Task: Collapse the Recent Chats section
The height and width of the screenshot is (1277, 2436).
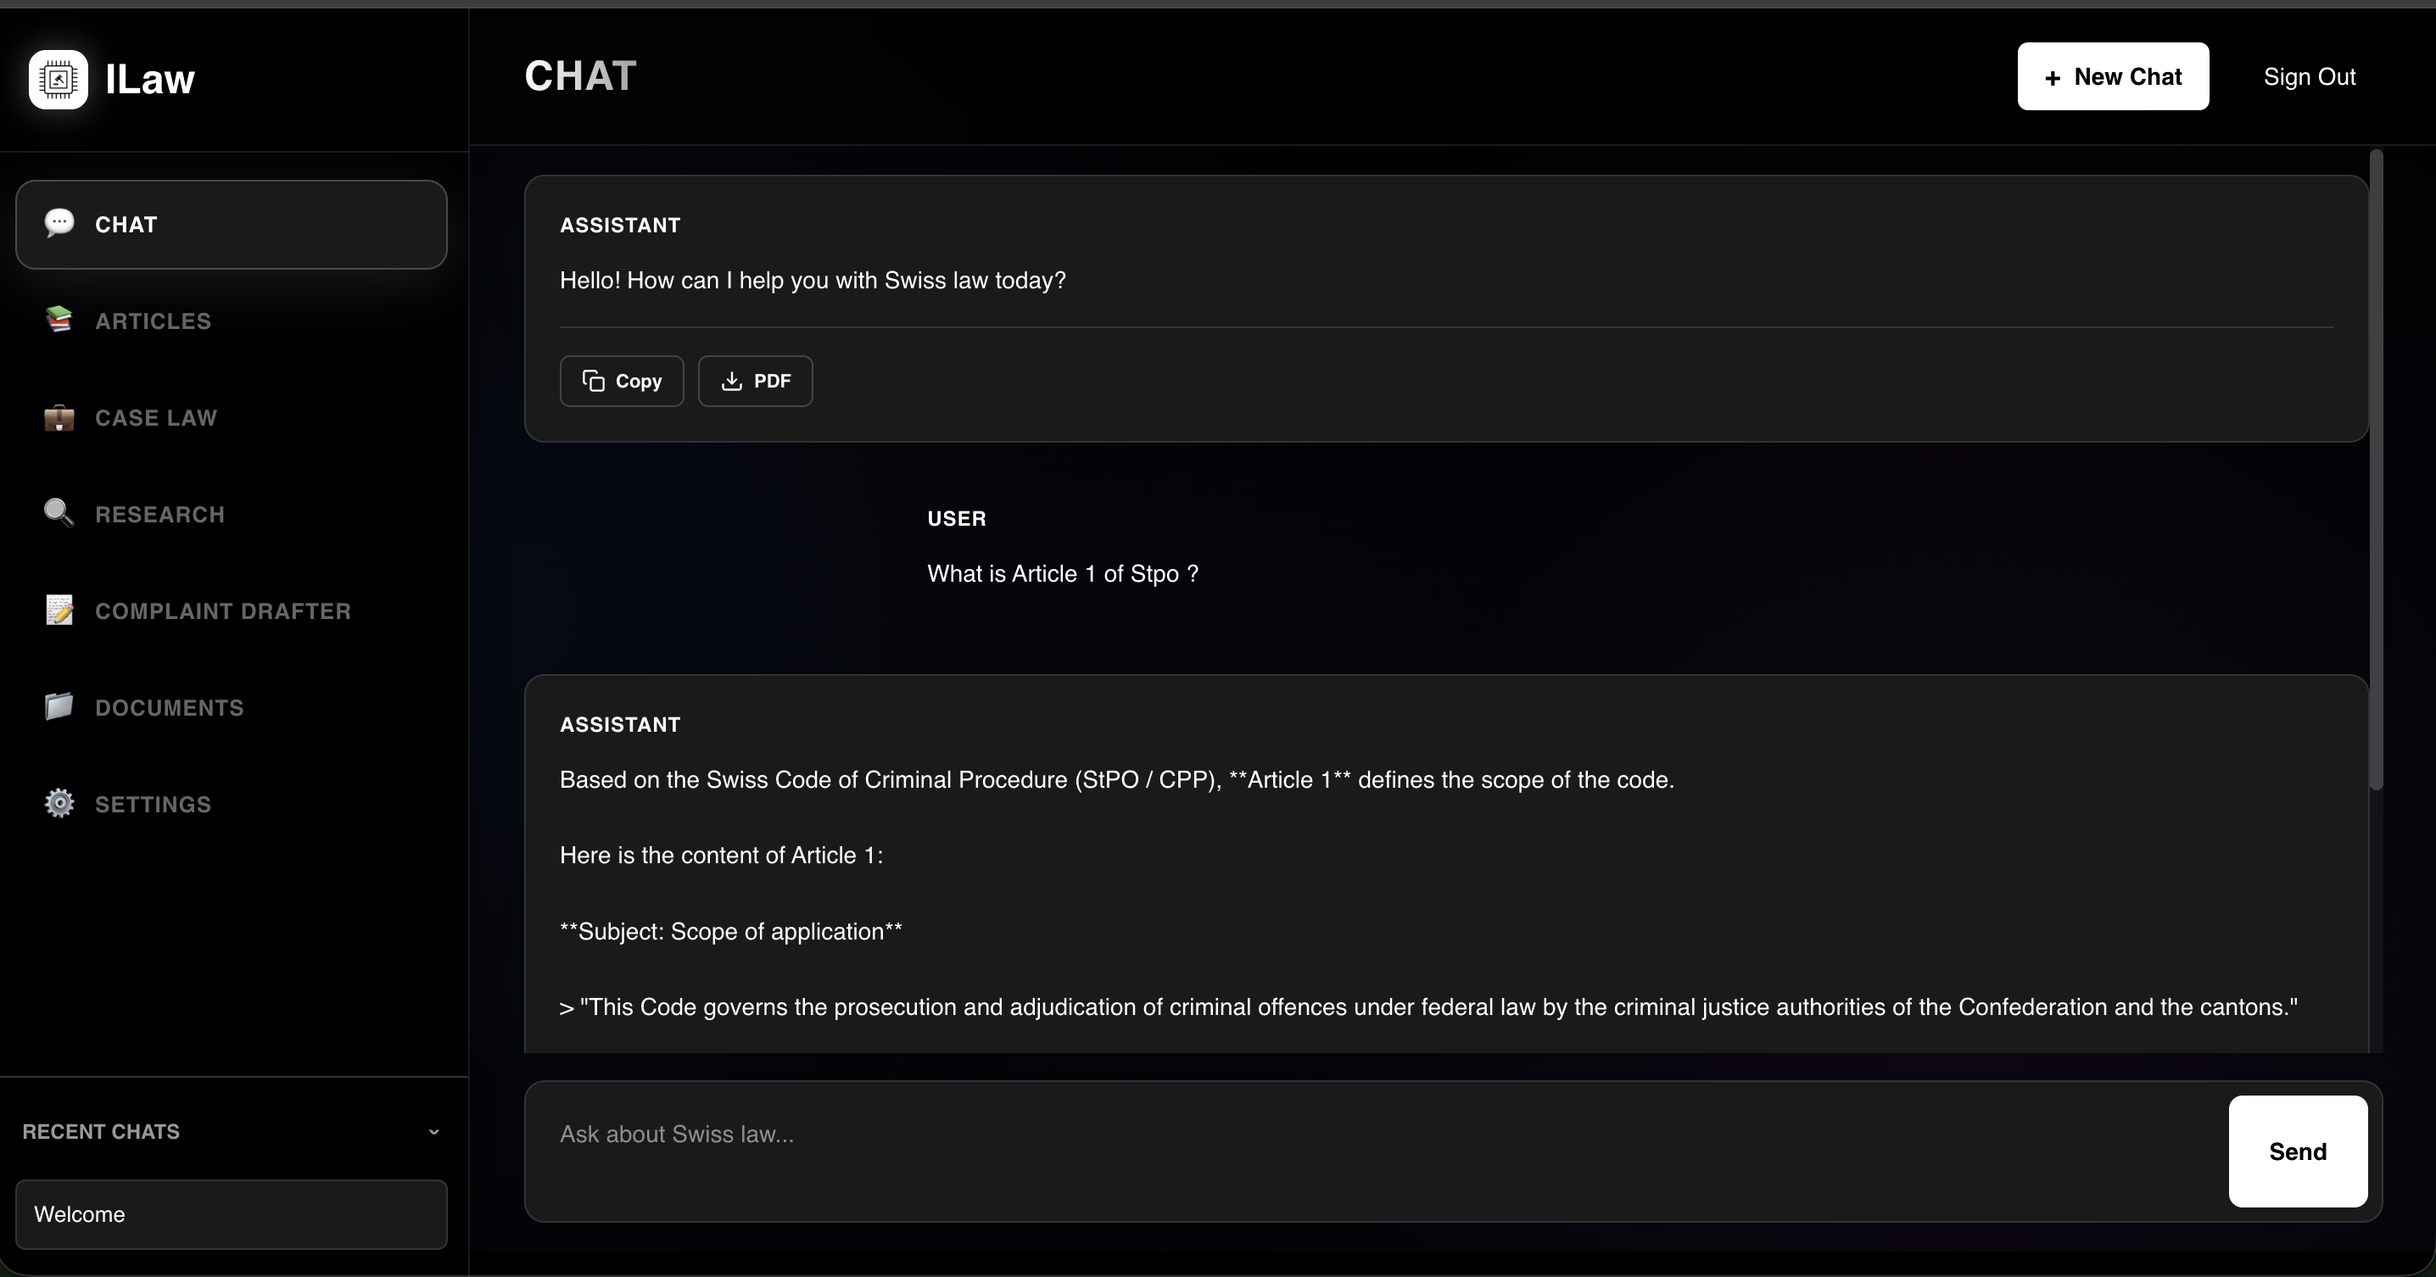Action: pos(433,1131)
